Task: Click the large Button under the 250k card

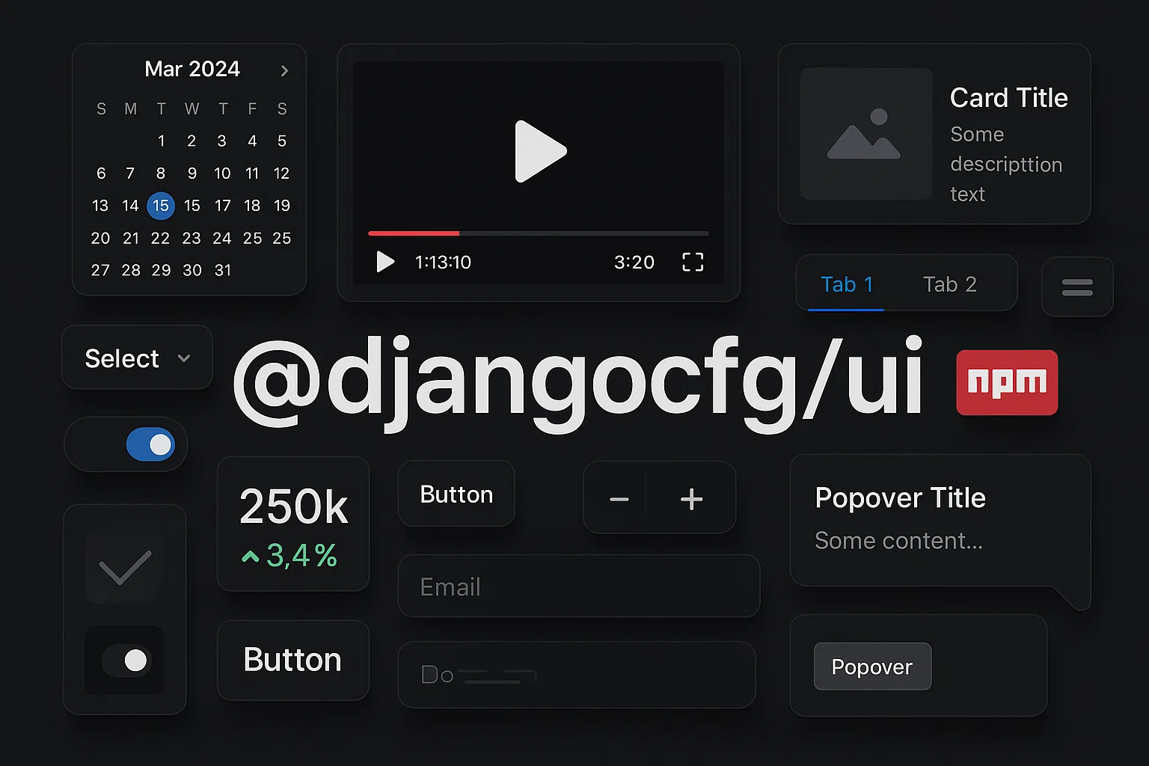Action: (292, 661)
